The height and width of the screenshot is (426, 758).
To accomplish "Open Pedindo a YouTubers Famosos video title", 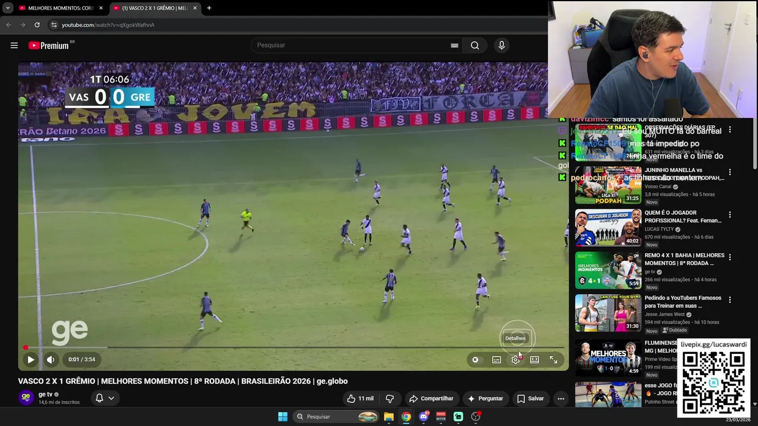I will (x=683, y=302).
